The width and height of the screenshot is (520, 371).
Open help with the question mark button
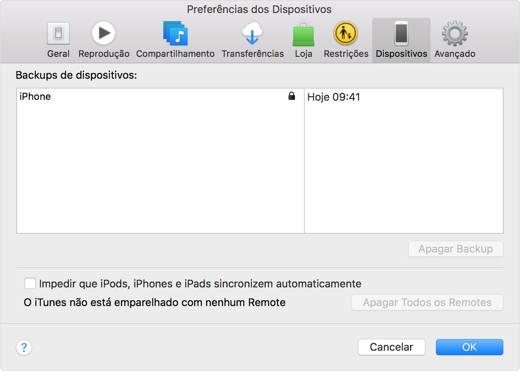(24, 347)
